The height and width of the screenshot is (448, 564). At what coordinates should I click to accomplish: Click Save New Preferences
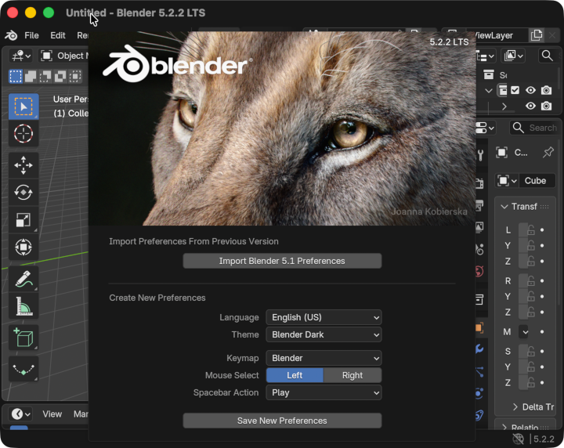tap(282, 421)
